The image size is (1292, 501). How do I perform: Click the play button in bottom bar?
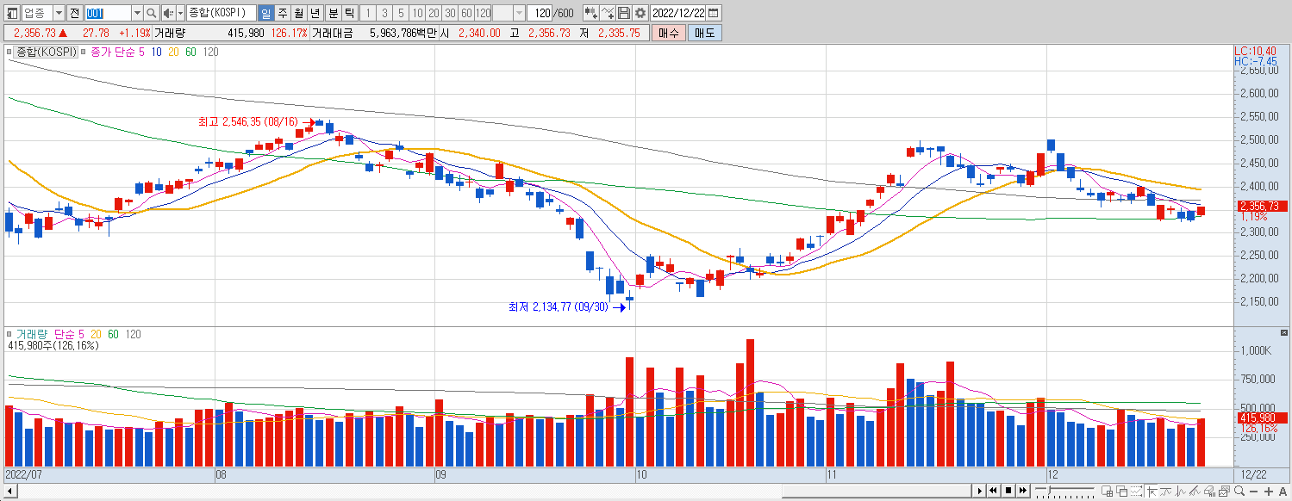point(979,491)
